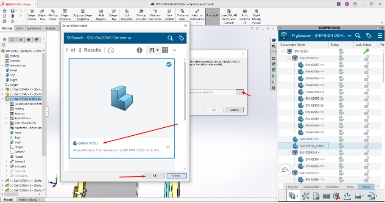Click the Home icon in quick toolbar

(5, 11)
